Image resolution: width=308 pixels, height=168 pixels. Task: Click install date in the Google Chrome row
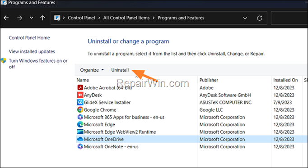point(284,109)
